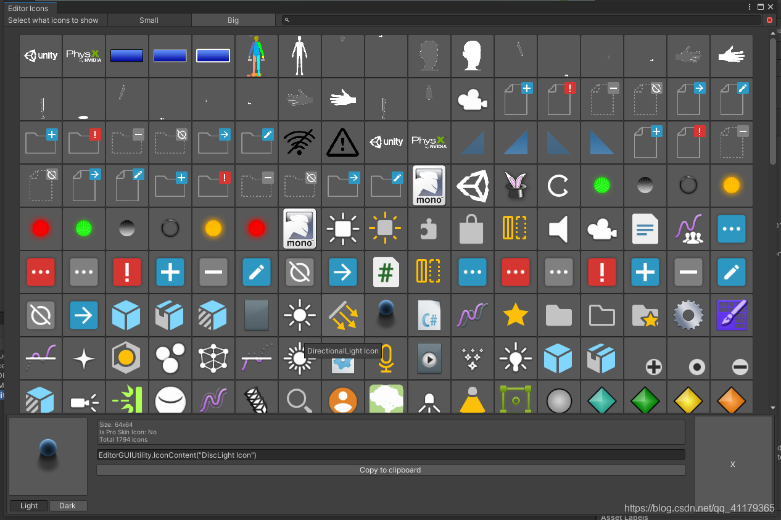Select the video play button icon

429,358
